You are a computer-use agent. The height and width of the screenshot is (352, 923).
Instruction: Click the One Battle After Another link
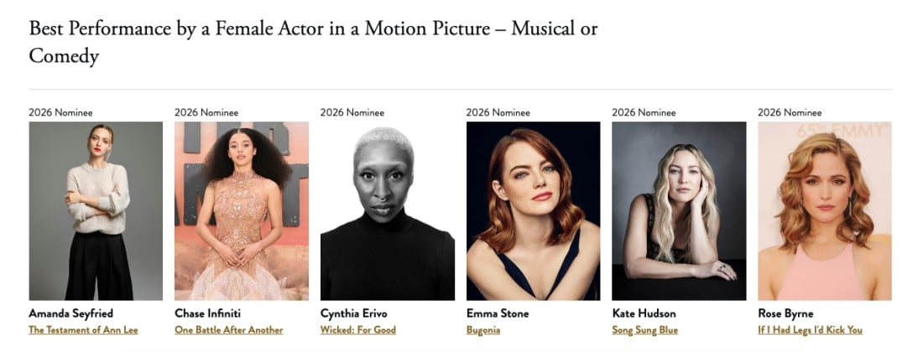[228, 330]
